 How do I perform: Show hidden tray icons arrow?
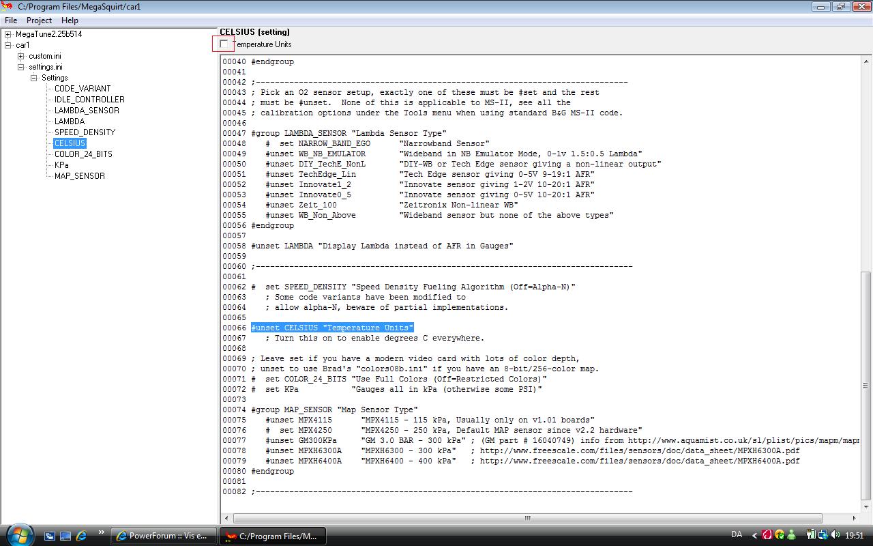(x=754, y=536)
